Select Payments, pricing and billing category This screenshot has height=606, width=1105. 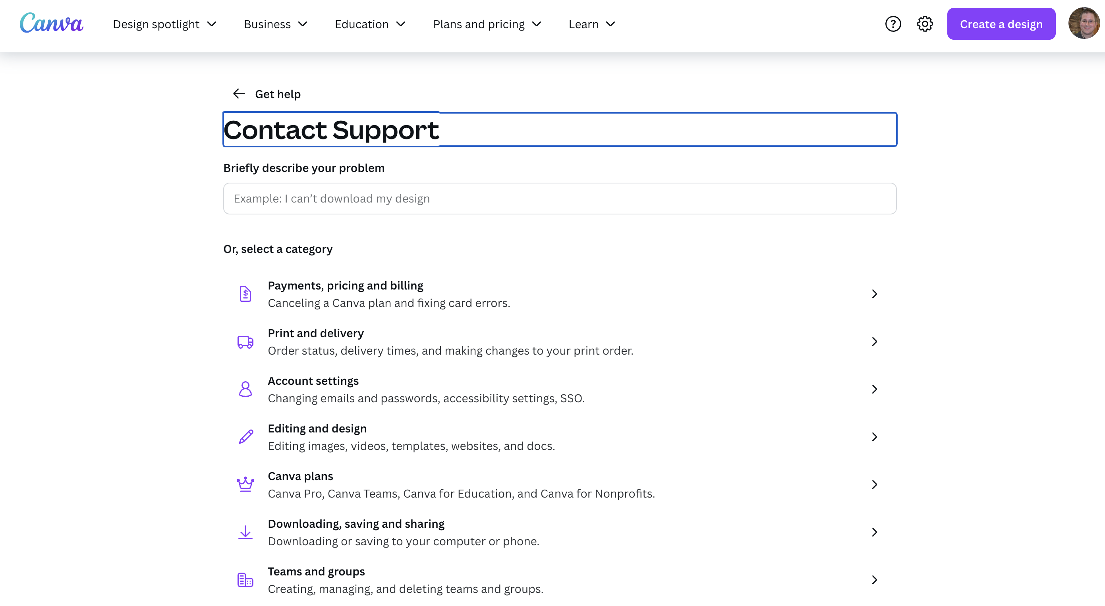560,294
